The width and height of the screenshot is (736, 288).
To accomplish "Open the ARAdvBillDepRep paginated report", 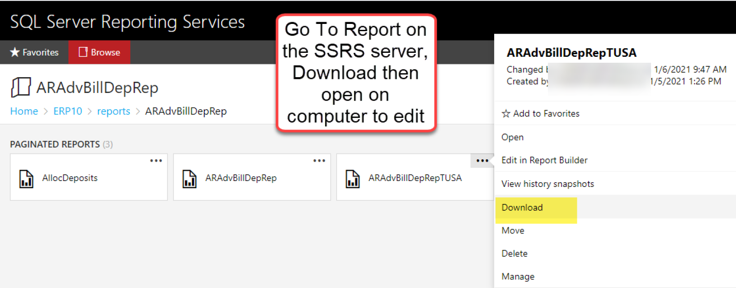I will [252, 177].
